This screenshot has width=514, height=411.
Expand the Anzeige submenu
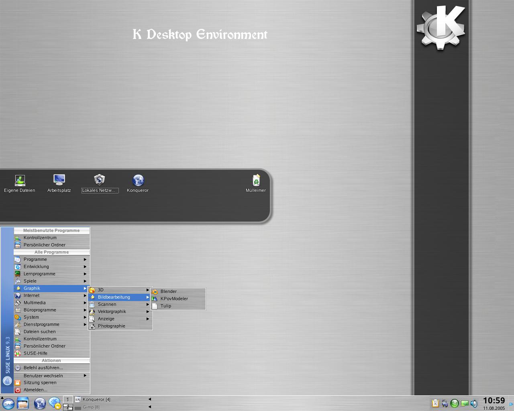120,319
